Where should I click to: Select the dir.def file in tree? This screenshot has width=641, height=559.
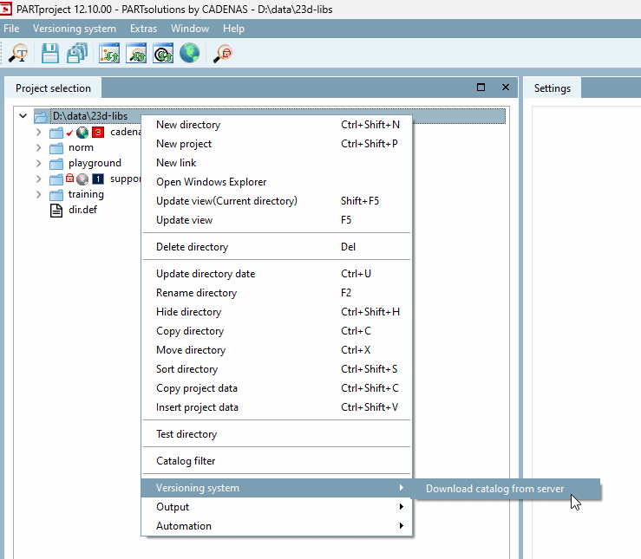(x=82, y=210)
